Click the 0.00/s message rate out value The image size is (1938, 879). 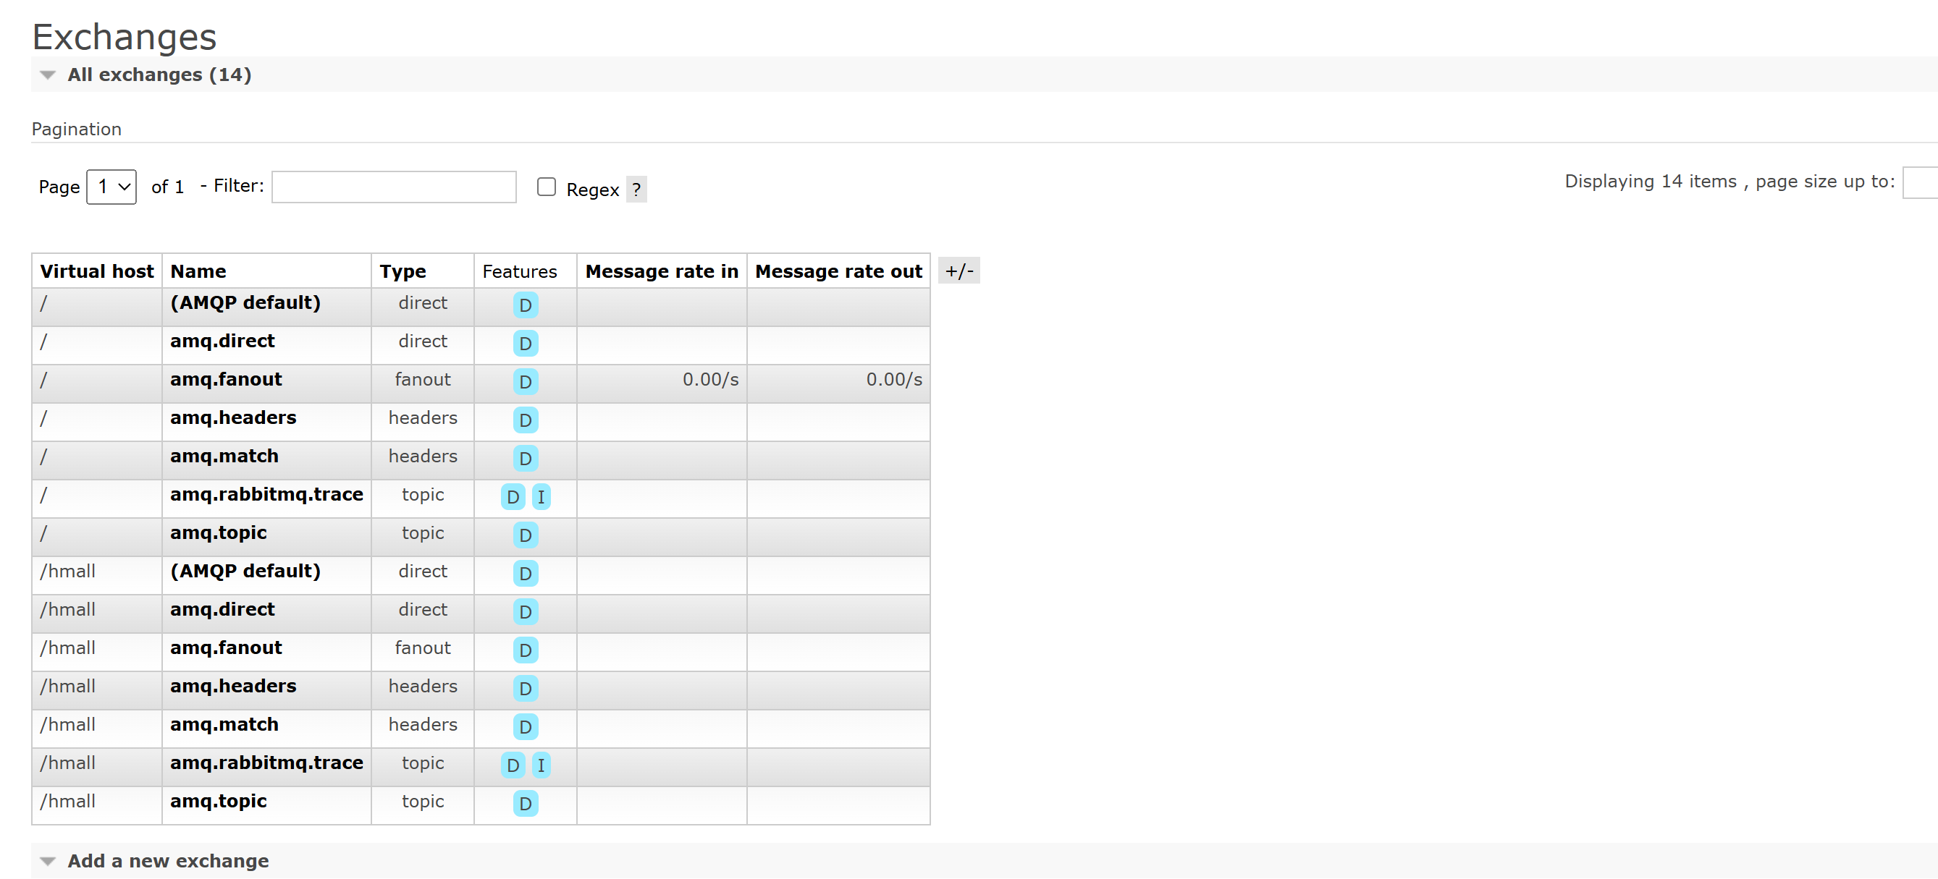pos(894,380)
